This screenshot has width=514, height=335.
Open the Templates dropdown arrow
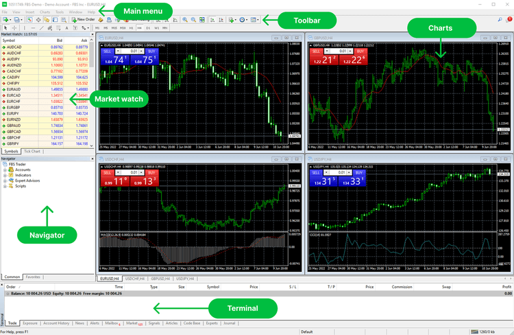(x=258, y=20)
